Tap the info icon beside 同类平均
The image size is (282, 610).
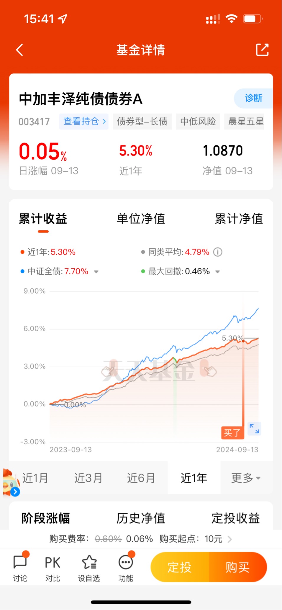tap(218, 252)
